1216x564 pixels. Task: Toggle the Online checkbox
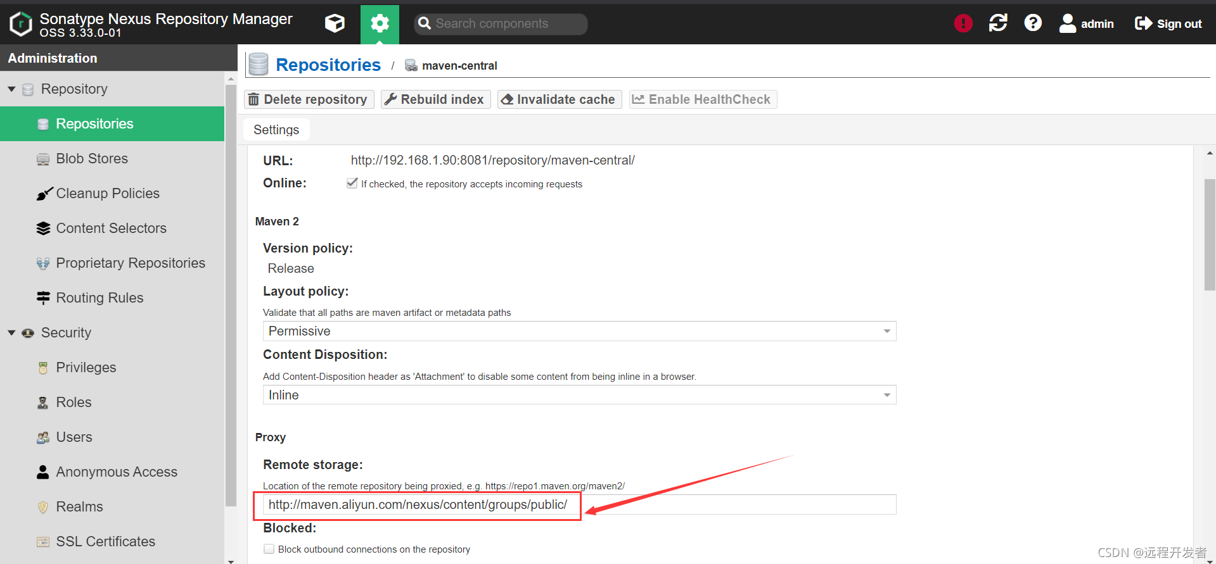click(x=352, y=183)
